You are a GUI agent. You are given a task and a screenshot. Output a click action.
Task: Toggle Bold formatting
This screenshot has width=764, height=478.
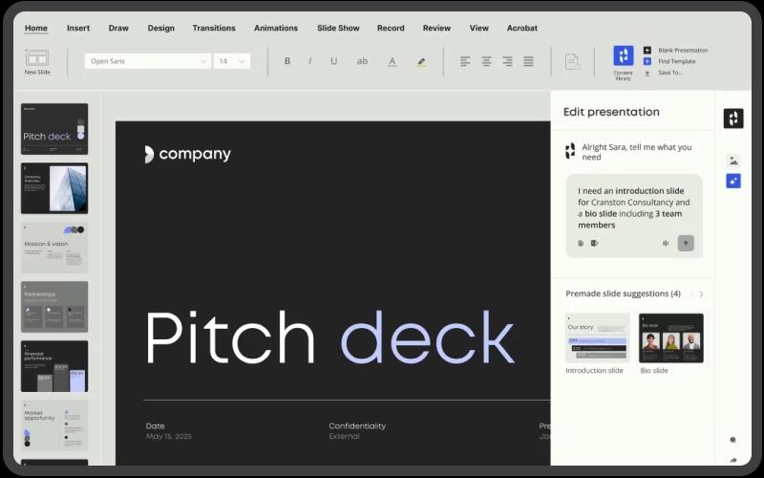(287, 61)
